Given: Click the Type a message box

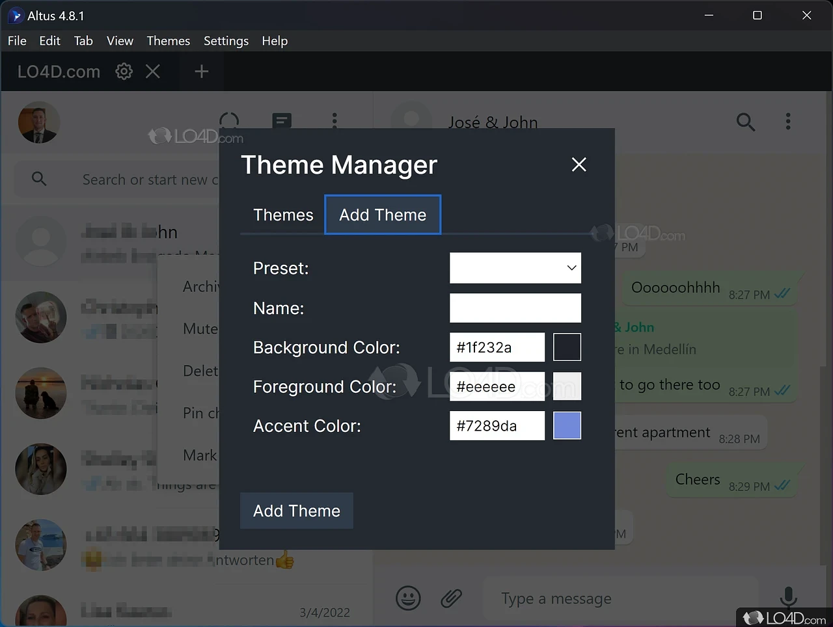Looking at the screenshot, I should click(621, 598).
